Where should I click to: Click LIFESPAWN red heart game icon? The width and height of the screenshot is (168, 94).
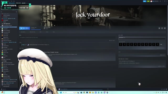[x=2, y=20]
